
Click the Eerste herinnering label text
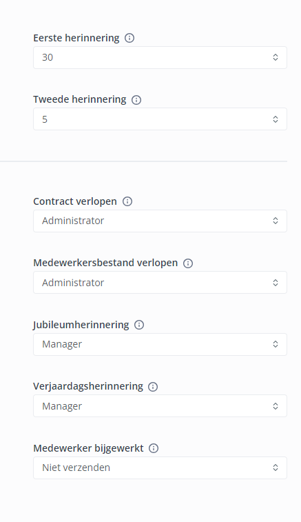click(x=76, y=38)
